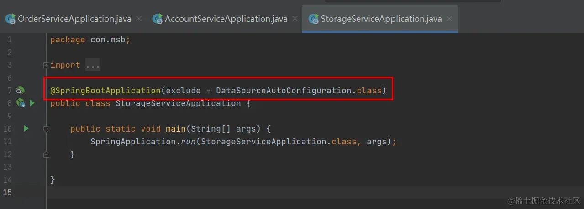Click the StorageServiceApplication class name on line 8
The width and height of the screenshot is (584, 209).
[x=178, y=103]
